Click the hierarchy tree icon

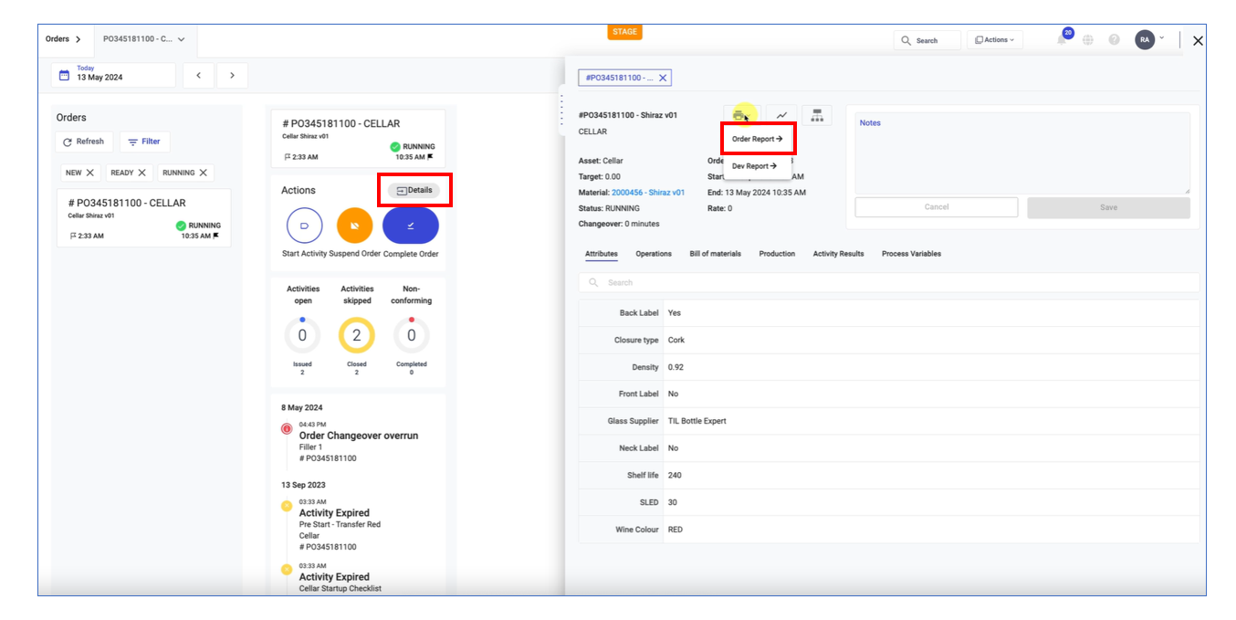coord(817,115)
